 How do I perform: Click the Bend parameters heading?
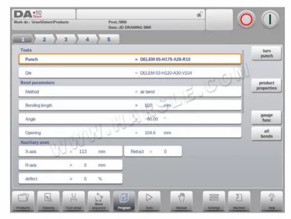(x=38, y=83)
